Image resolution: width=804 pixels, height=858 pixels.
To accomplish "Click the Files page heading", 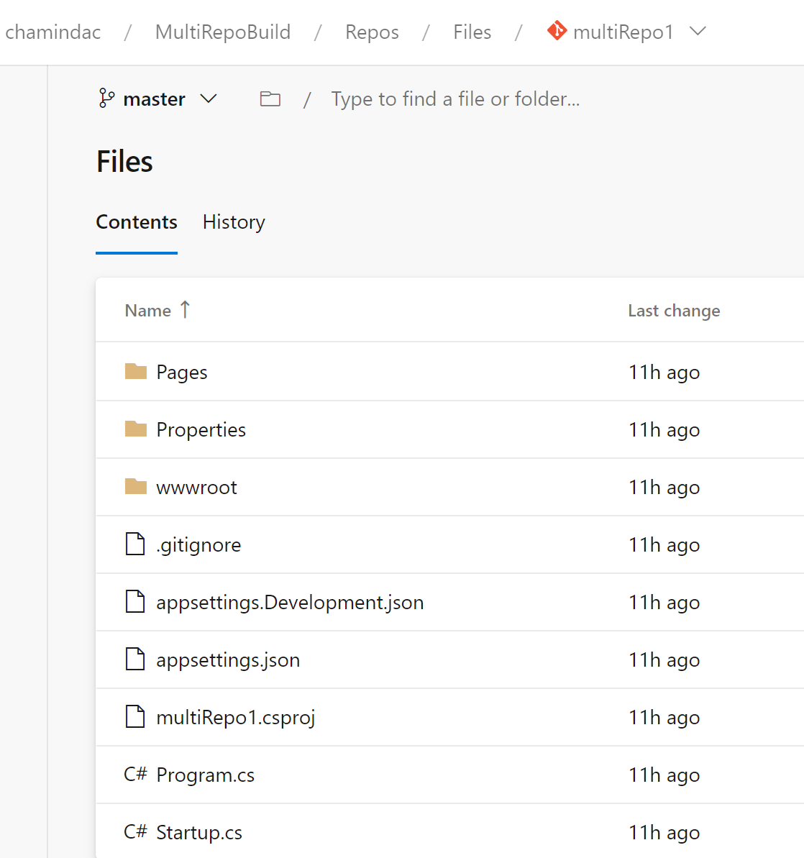I will [124, 161].
